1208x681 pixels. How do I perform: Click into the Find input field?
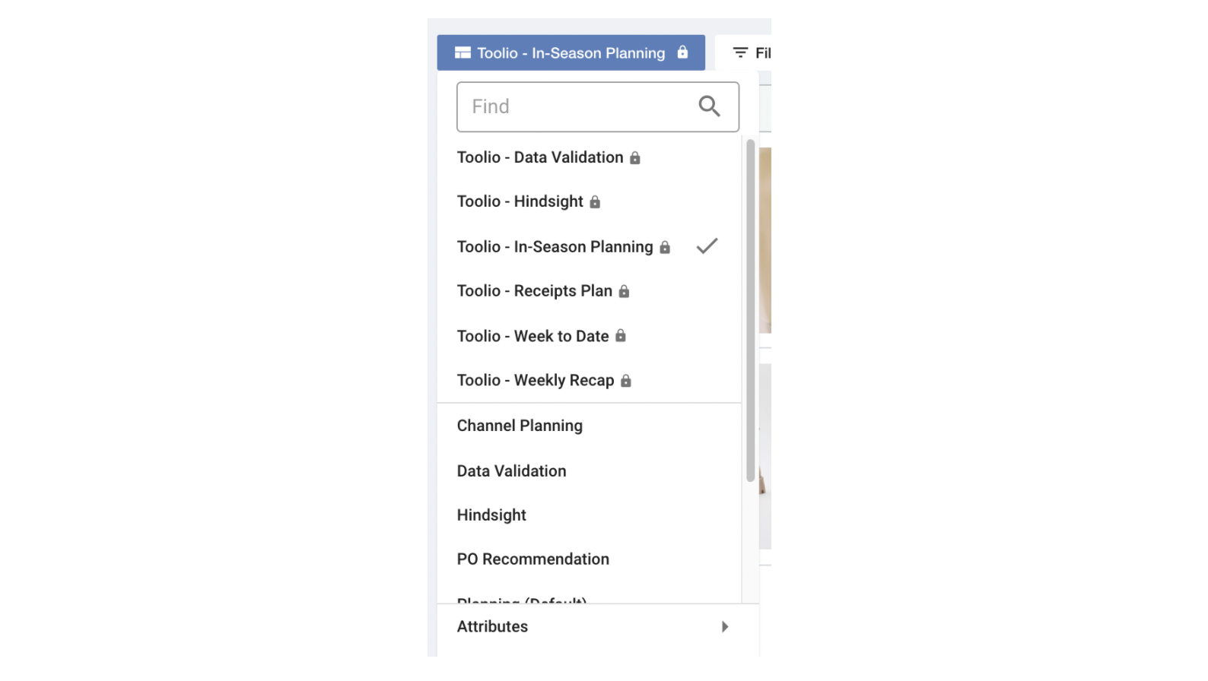click(x=578, y=106)
